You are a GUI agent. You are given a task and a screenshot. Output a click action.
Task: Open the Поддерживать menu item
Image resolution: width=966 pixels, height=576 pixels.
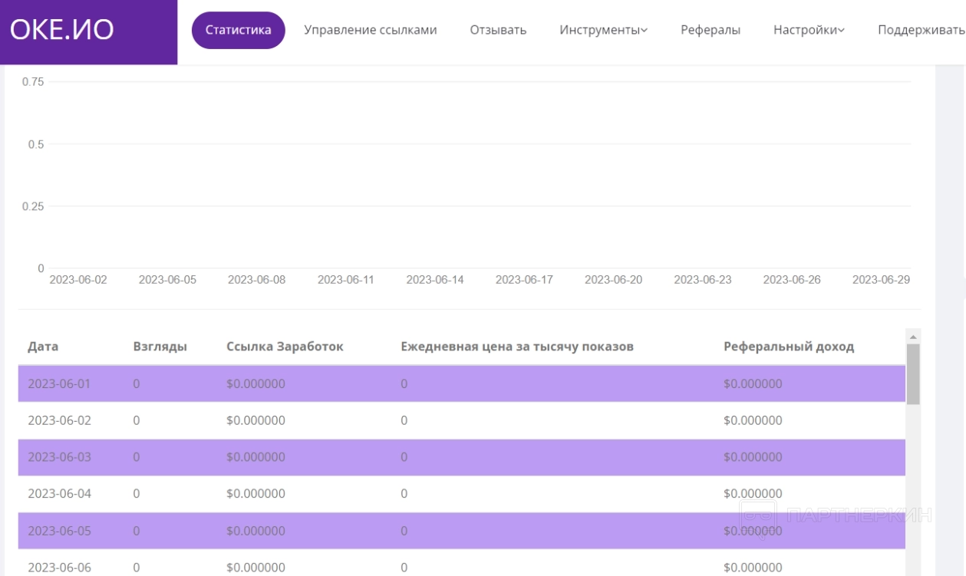(921, 31)
